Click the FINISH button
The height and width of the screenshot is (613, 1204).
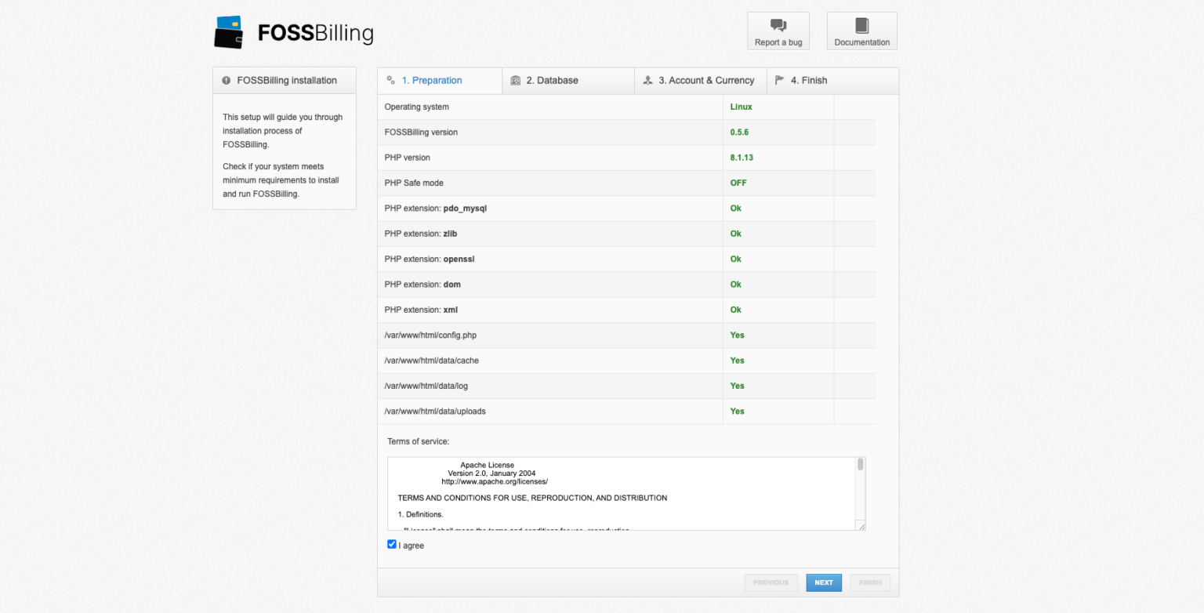870,582
